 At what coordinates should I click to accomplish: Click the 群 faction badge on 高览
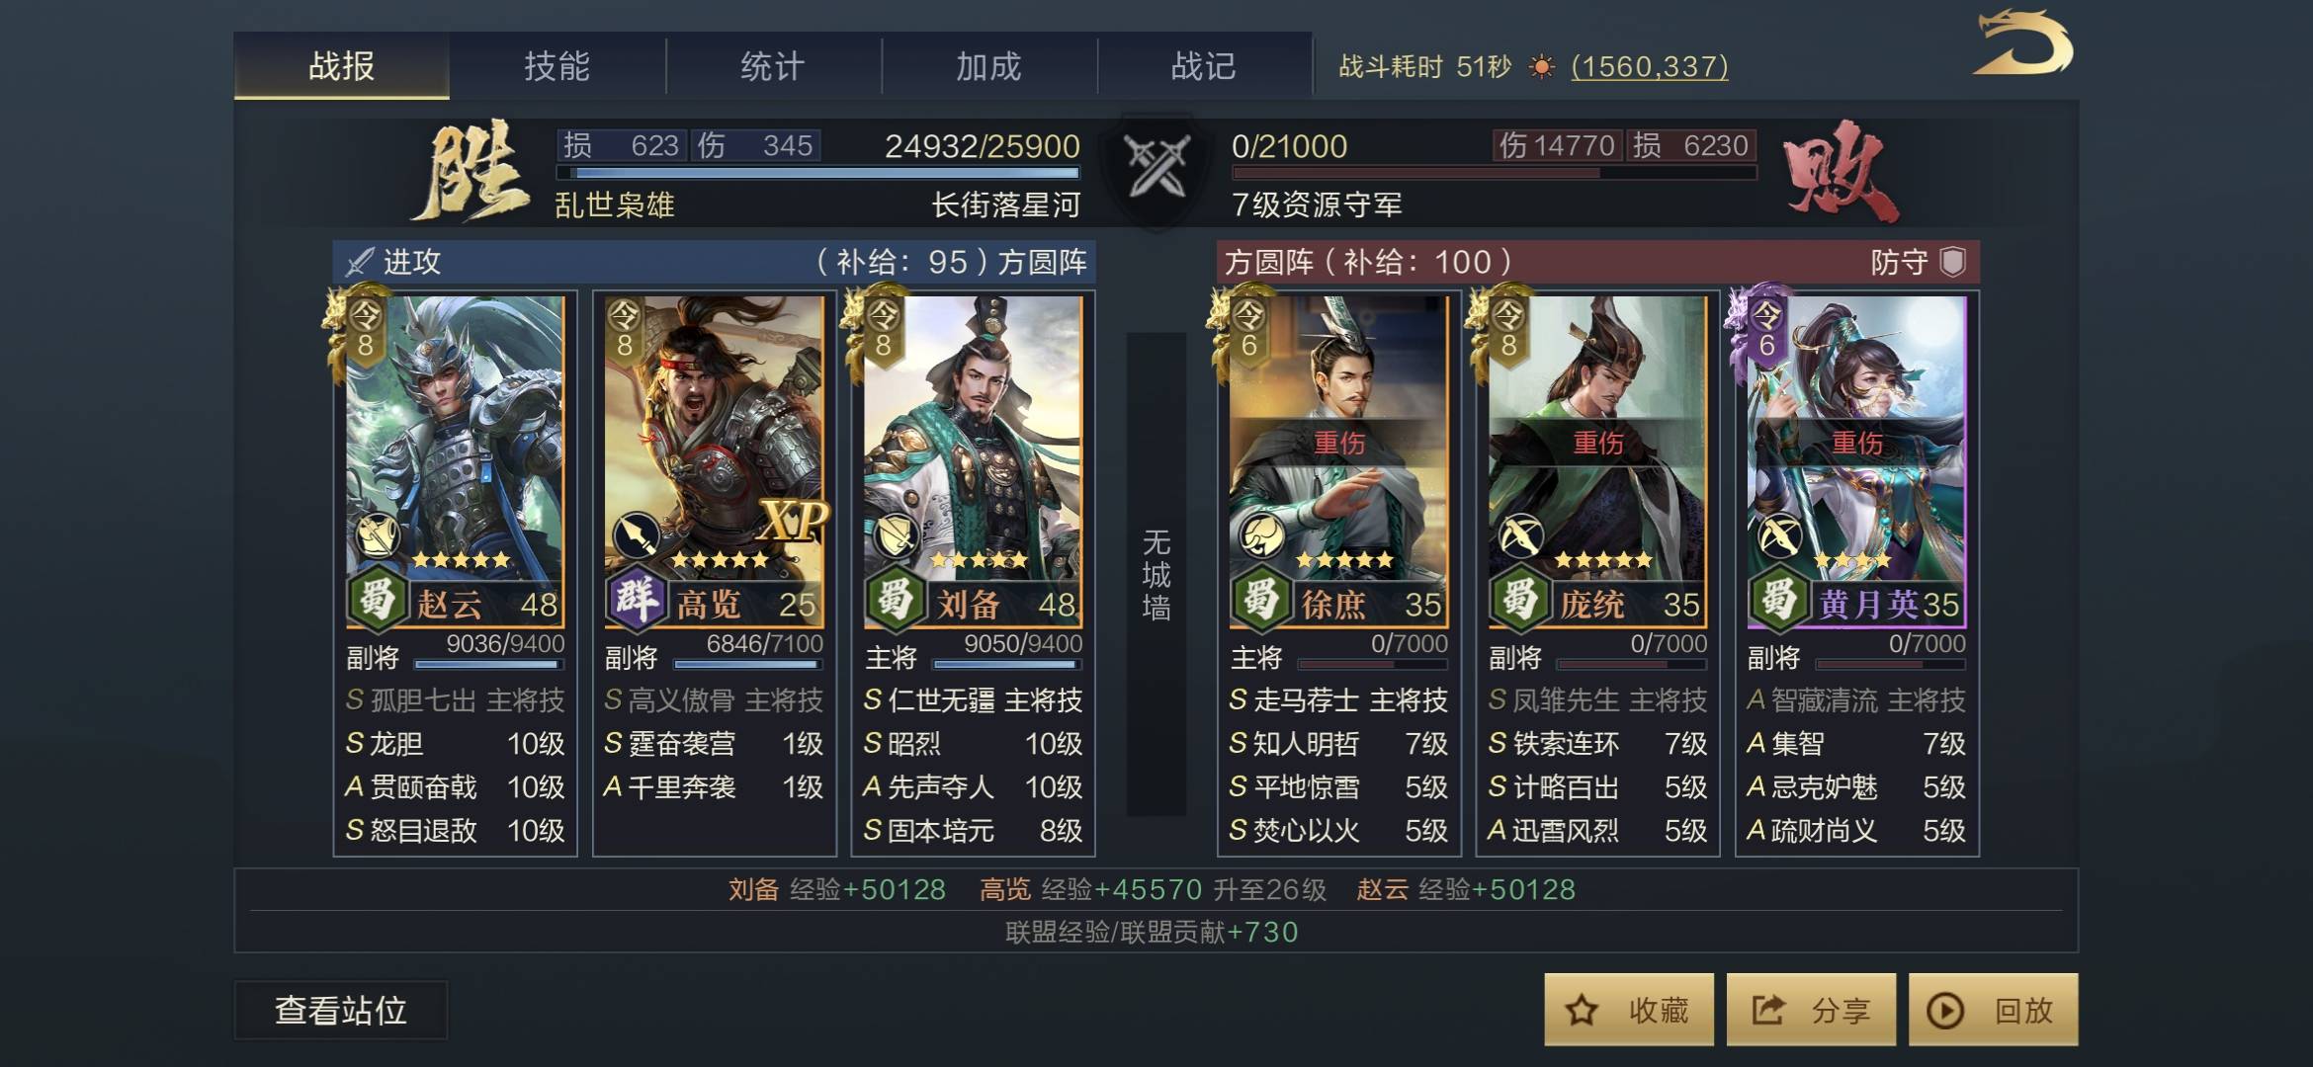coord(635,599)
